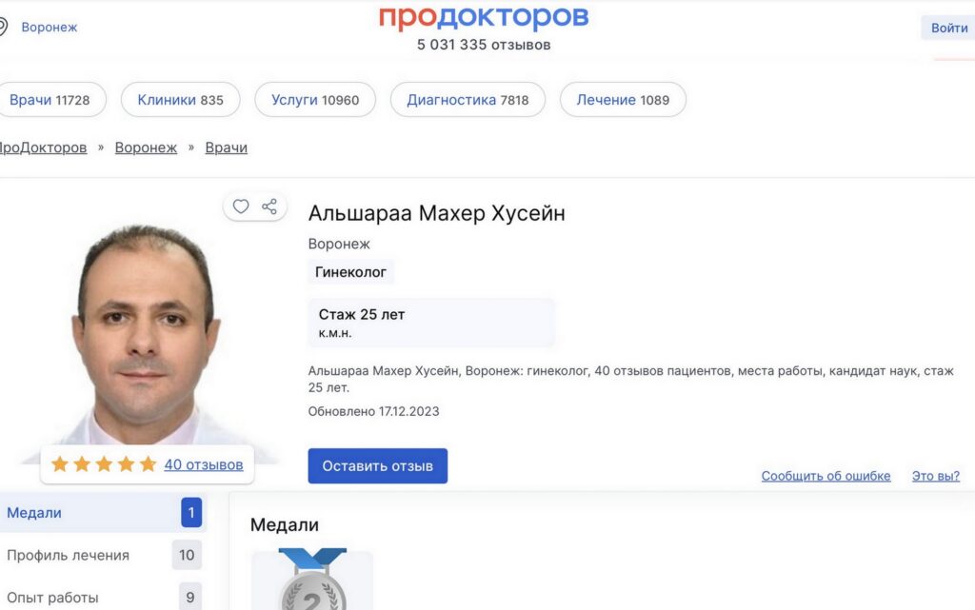Click the ПроДокторов logo
Image resolution: width=975 pixels, height=610 pixels.
483,17
